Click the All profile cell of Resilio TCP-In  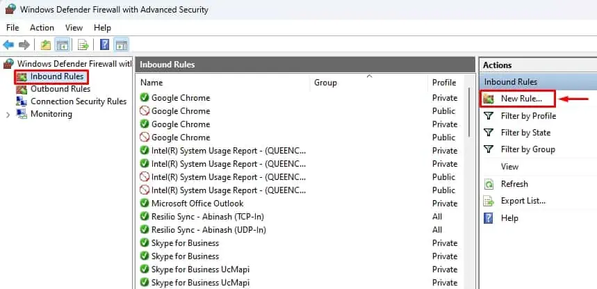[x=437, y=217]
